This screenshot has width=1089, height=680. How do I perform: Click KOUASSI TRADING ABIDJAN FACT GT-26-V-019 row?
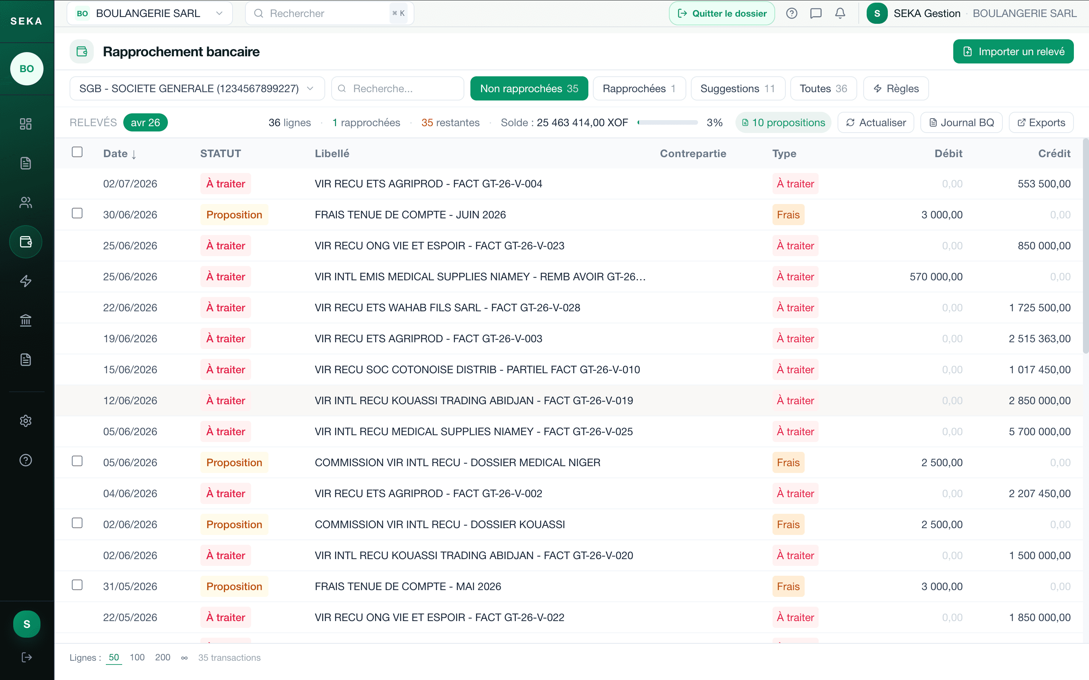click(568, 400)
